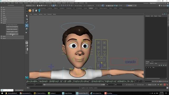This screenshot has height=95, width=169.
Task: Click the current frame input field
Action: 148,82
